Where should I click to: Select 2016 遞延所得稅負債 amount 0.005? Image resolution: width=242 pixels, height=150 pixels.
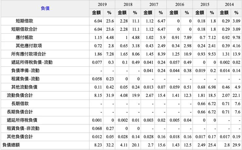click(175, 120)
